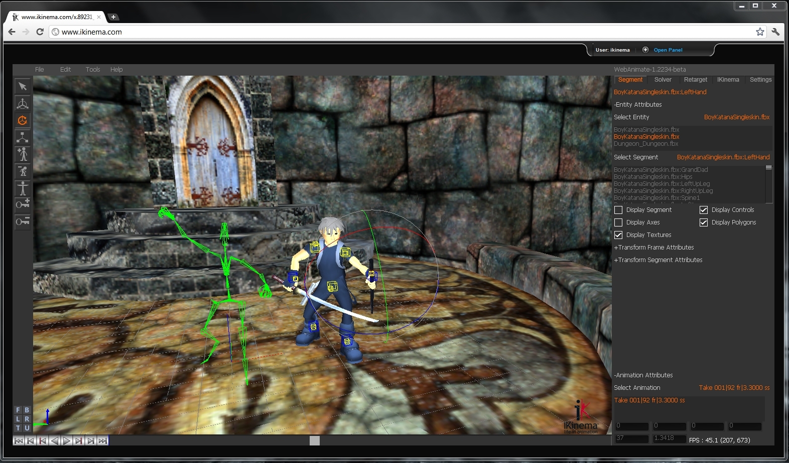The height and width of the screenshot is (463, 789).
Task: Click the remove keyframe key icon
Action: 22,221
